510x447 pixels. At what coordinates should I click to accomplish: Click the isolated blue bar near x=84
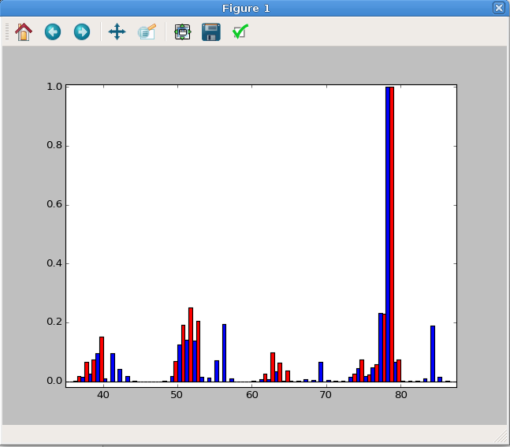point(433,354)
